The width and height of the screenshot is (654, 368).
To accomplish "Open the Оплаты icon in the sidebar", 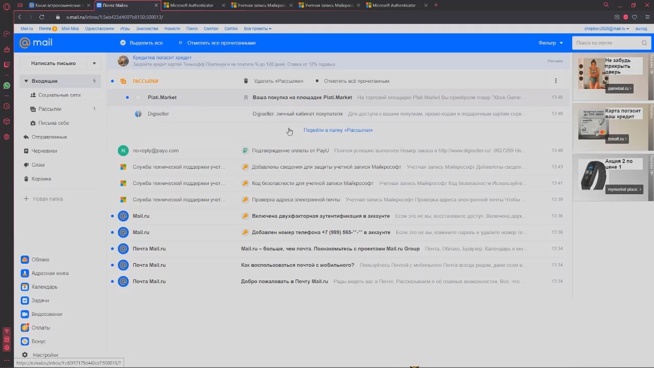I will click(x=25, y=328).
